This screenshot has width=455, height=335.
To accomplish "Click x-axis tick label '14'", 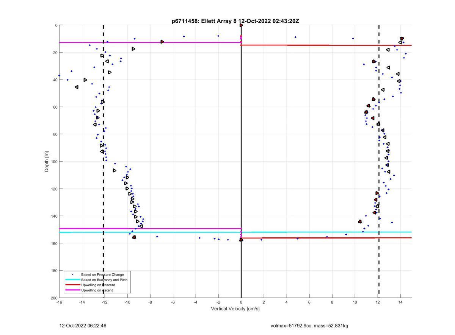I will [400, 302].
